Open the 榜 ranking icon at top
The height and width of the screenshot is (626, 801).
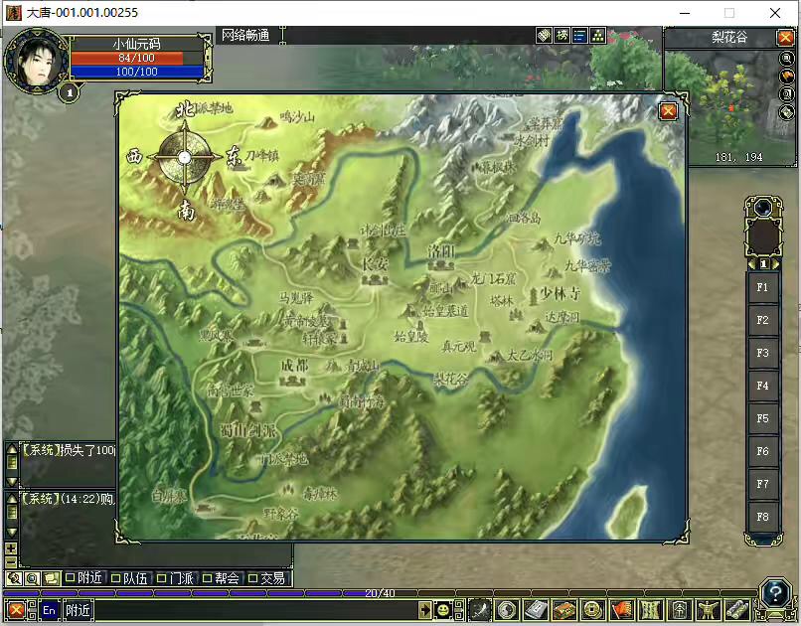tap(561, 35)
